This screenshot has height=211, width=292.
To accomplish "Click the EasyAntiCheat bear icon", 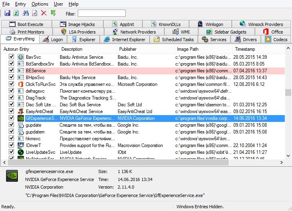I will (21, 111).
